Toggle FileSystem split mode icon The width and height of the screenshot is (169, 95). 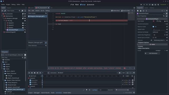25,55
